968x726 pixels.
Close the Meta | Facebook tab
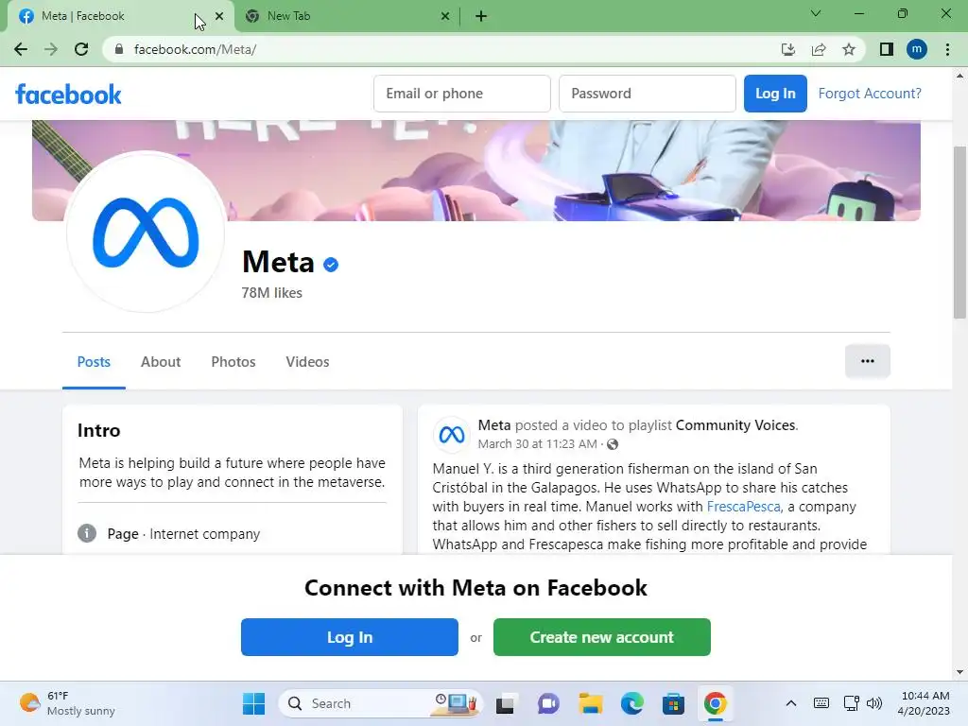tap(219, 16)
